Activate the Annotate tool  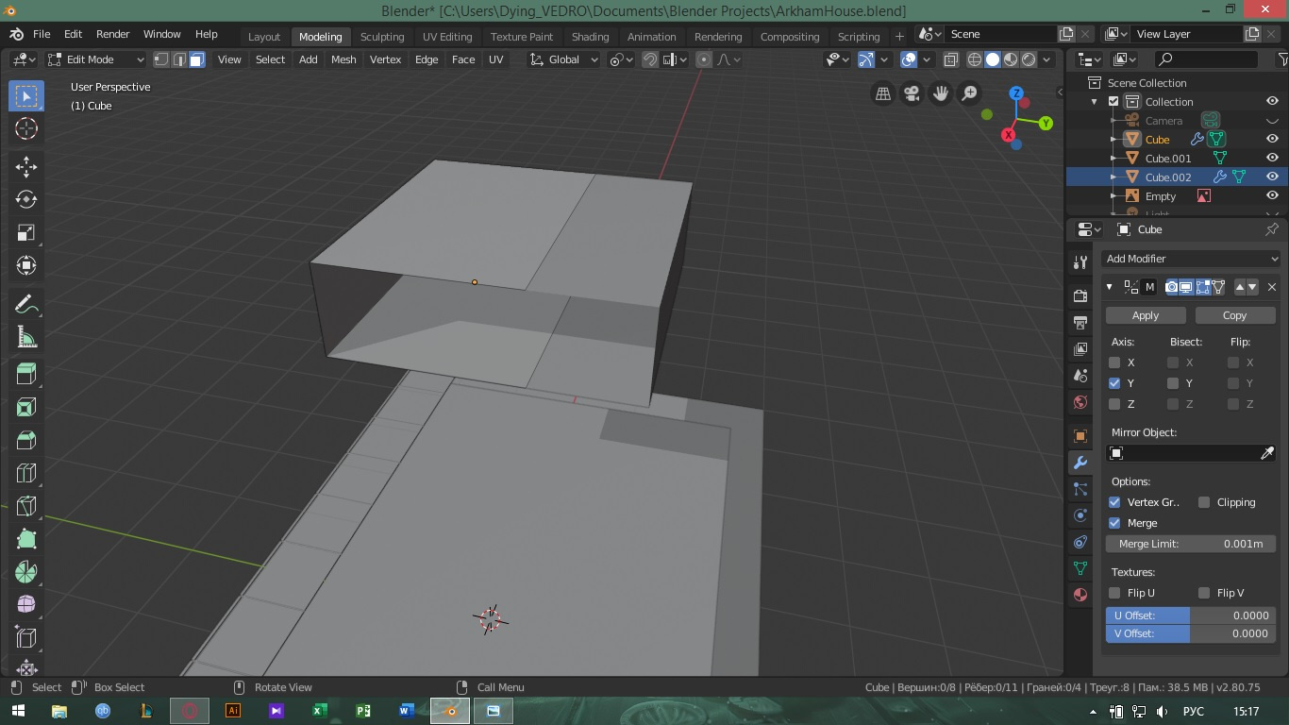click(26, 304)
